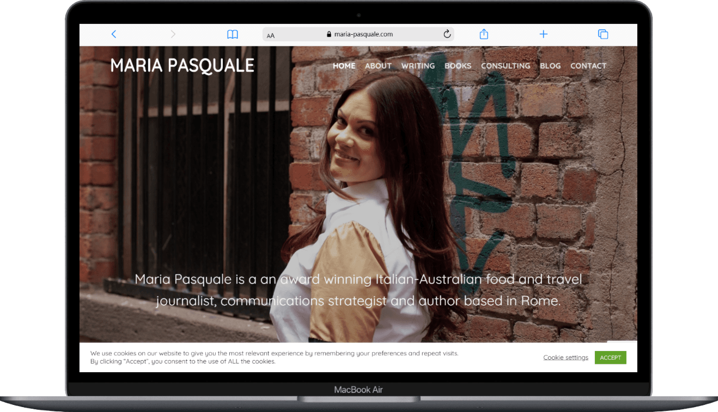718x412 pixels.
Task: Select the maria-pasquale.com address field
Action: point(363,34)
